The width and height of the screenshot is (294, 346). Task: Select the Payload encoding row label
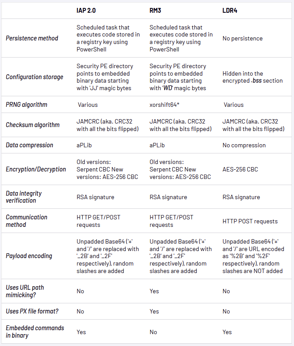click(29, 256)
